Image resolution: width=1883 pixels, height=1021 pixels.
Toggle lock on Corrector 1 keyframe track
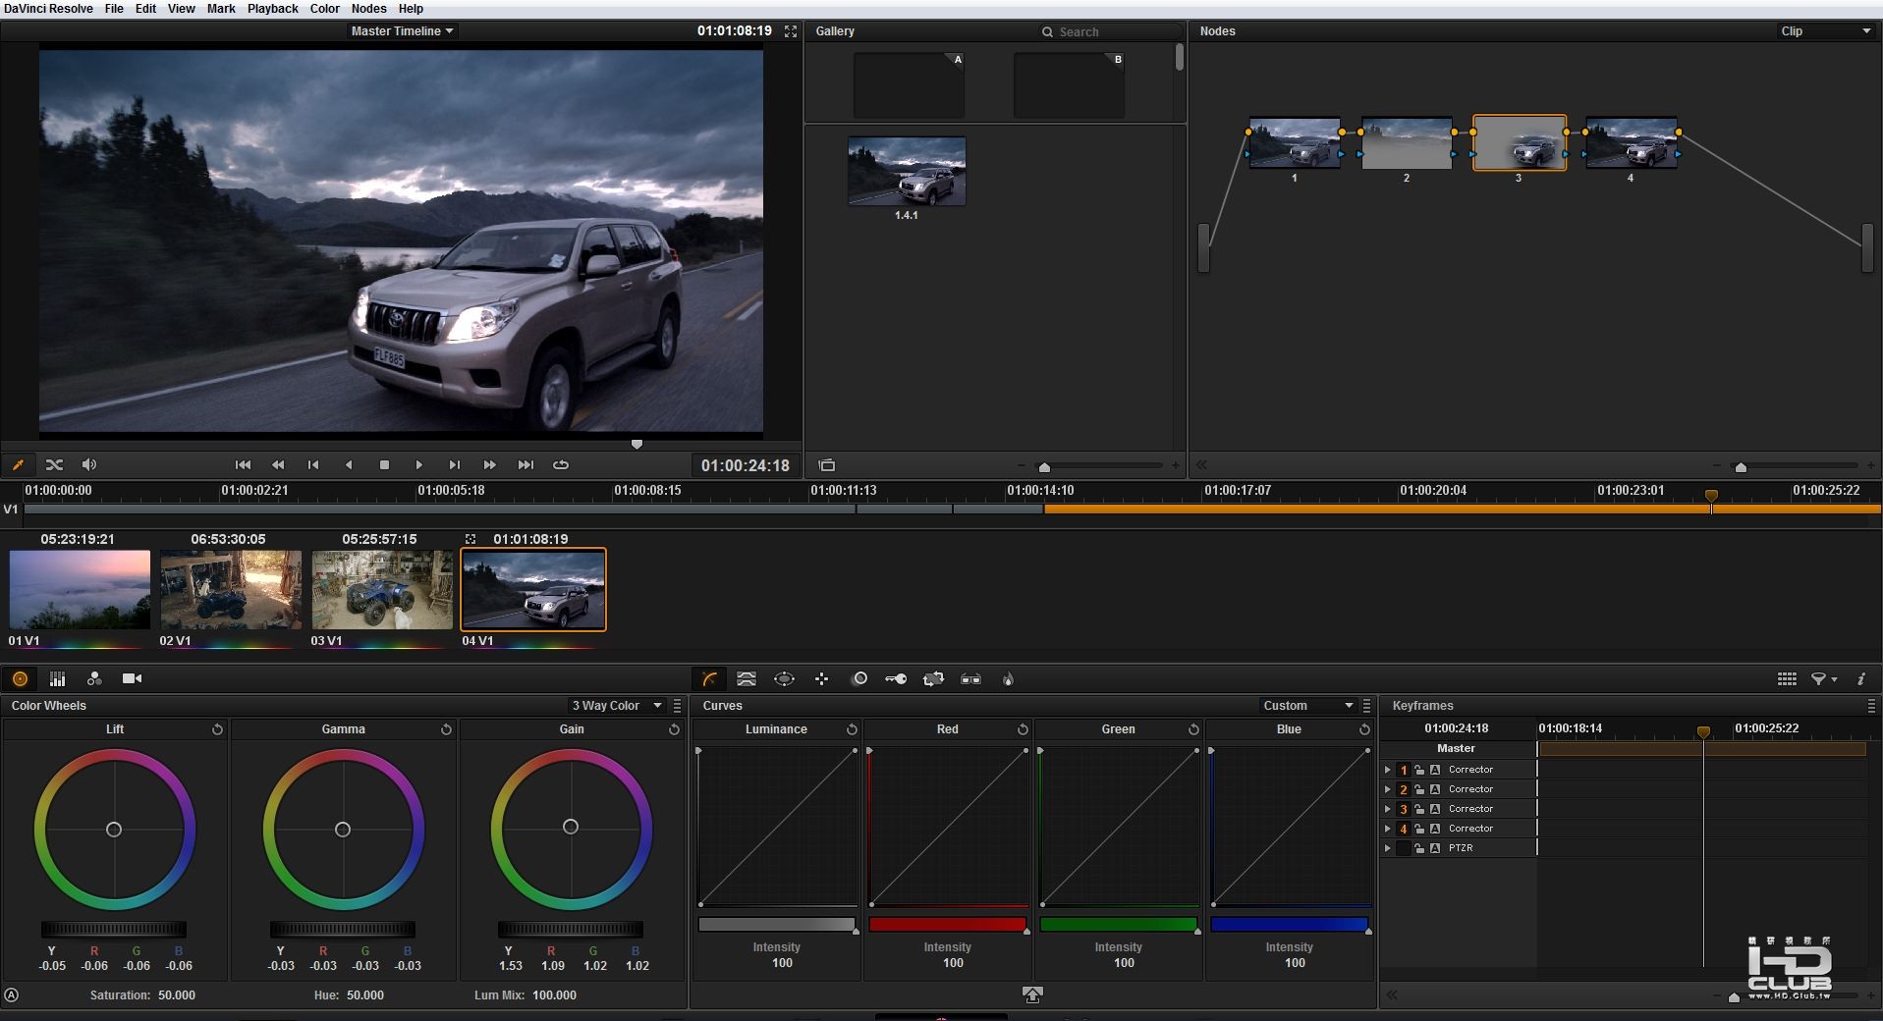click(x=1419, y=770)
